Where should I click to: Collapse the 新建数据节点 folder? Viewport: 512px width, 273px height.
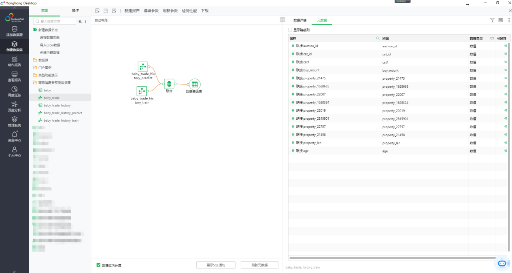pyautogui.click(x=35, y=30)
